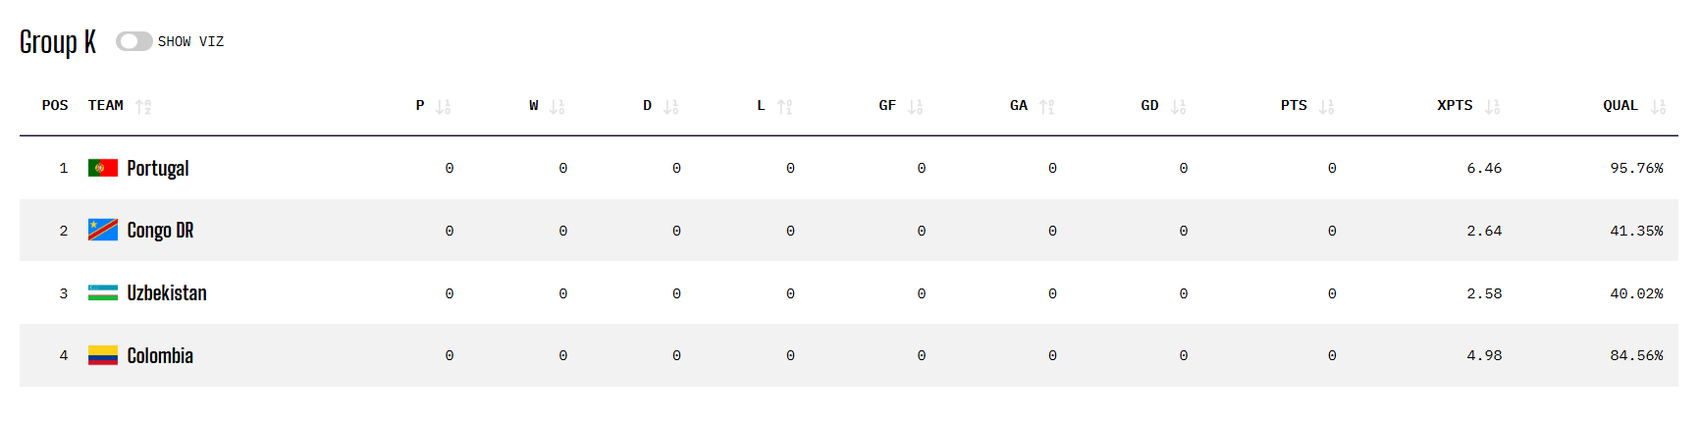This screenshot has height=421, width=1700.
Task: Sort by L losses sort icon
Action: 784,106
